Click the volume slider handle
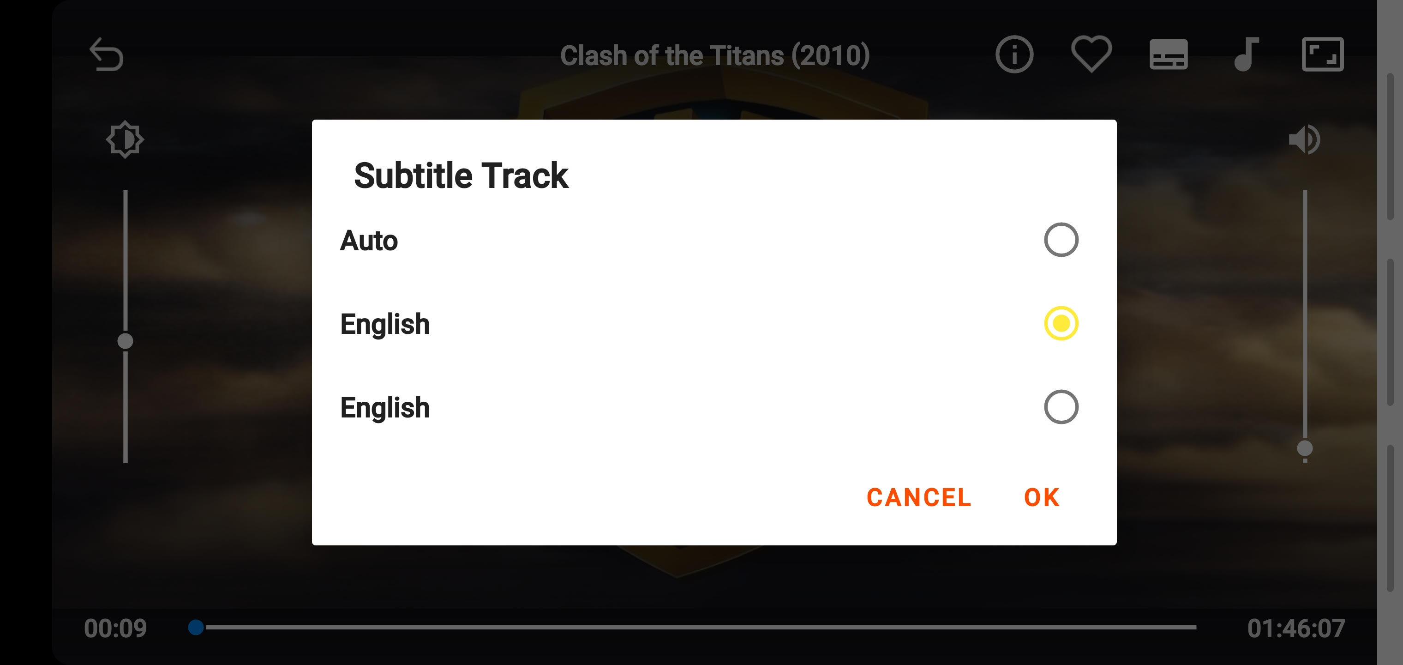 (1304, 448)
